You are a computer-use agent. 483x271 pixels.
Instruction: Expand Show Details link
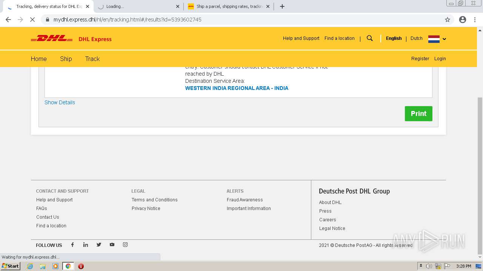tap(60, 102)
